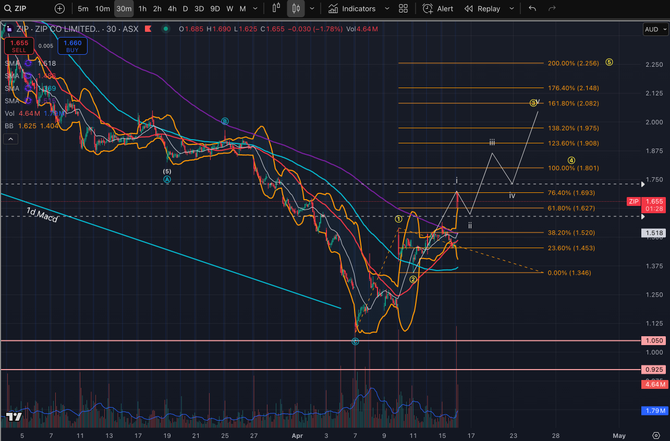Undo the last chart action
Image resolution: width=670 pixels, height=441 pixels.
click(x=532, y=8)
